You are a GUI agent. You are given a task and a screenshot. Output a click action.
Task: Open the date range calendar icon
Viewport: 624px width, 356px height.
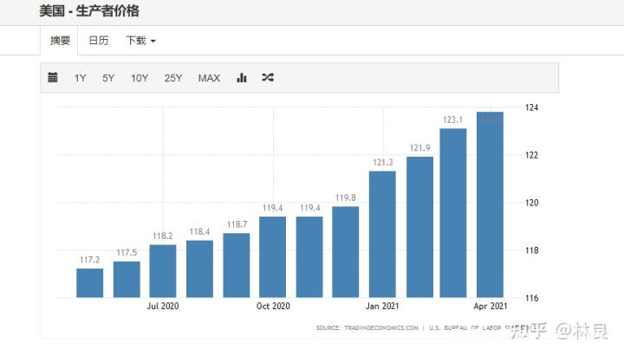point(53,78)
